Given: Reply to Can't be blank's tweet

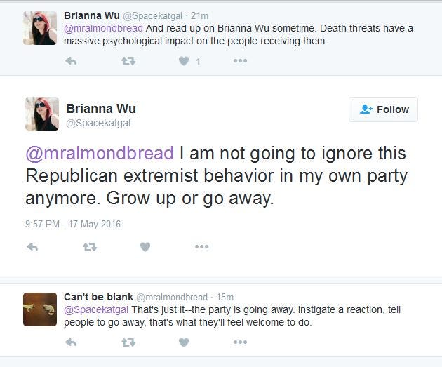Looking at the screenshot, I should (71, 342).
